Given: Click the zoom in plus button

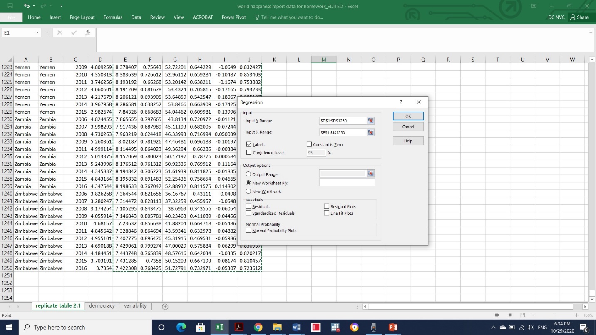Looking at the screenshot, I should coord(577,315).
